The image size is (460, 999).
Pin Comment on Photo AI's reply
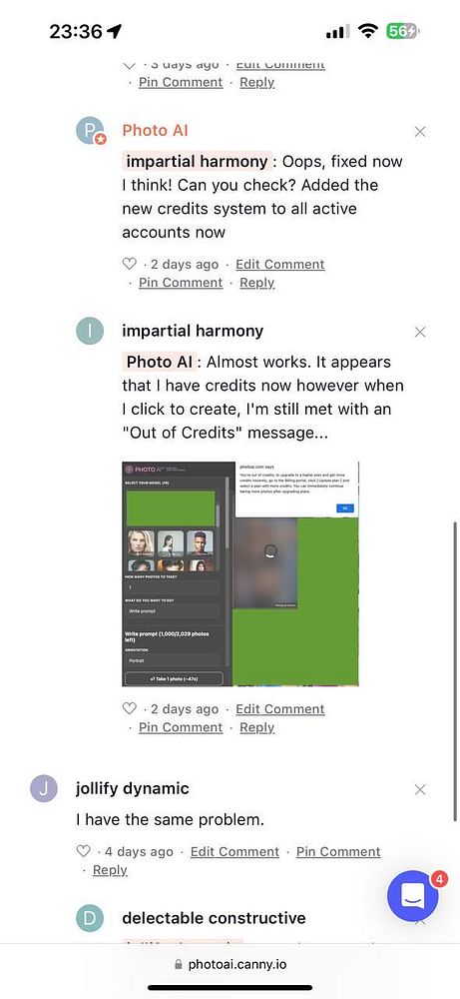pos(181,283)
